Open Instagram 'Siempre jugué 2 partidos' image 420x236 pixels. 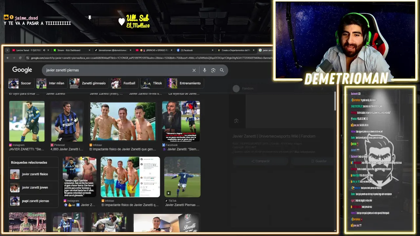(x=79, y=177)
